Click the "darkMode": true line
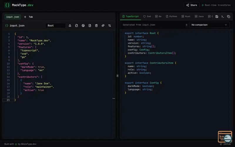 (33, 67)
